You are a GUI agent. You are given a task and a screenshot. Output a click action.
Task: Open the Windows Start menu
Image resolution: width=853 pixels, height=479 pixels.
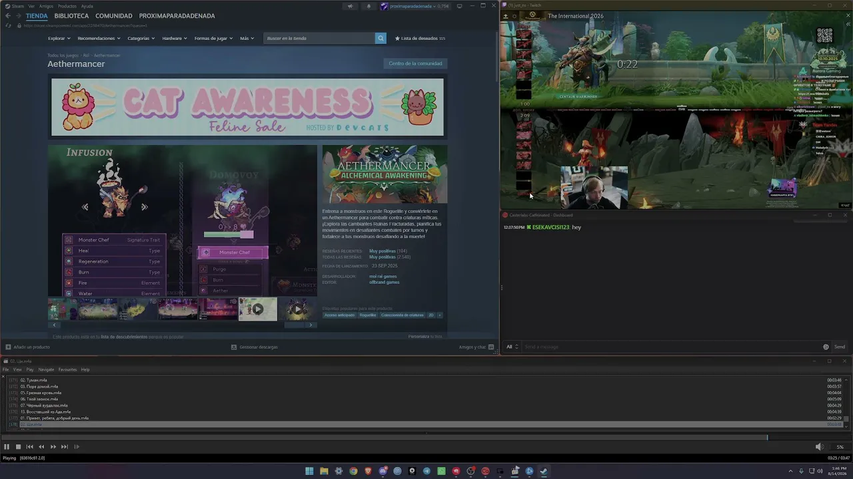(x=309, y=471)
